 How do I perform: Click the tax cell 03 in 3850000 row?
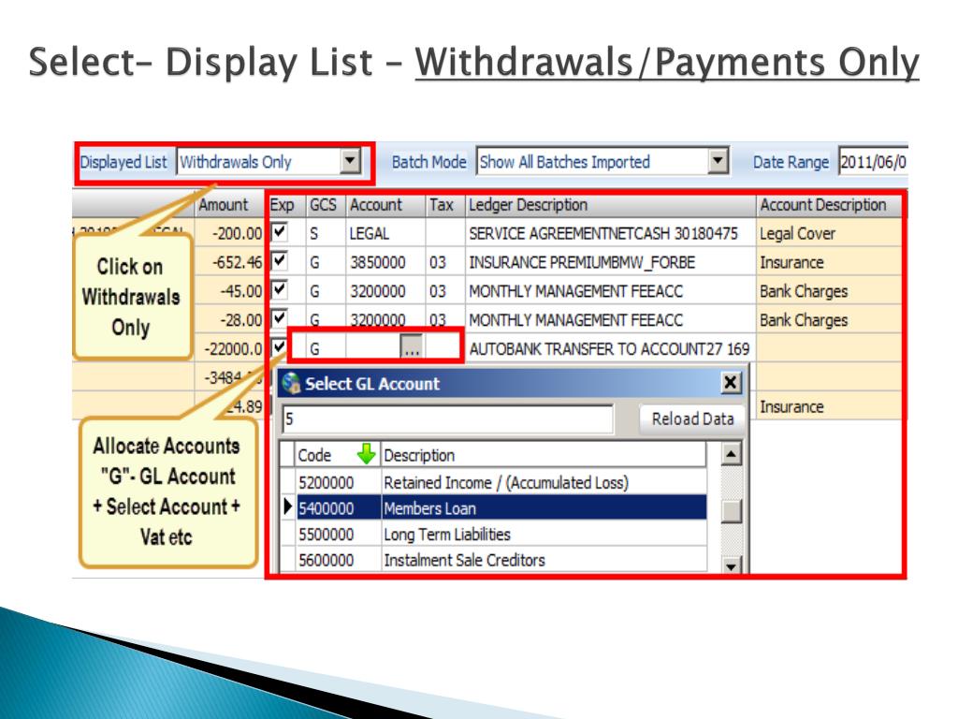click(x=444, y=262)
